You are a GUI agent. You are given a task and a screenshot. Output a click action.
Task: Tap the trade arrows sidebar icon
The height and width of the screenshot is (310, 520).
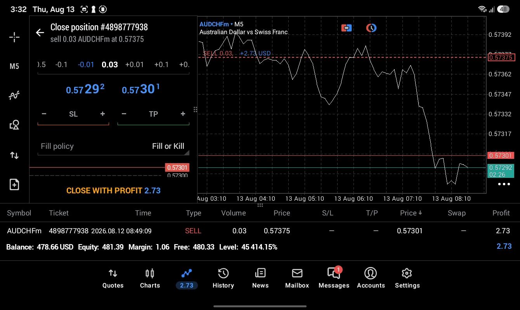pos(14,155)
